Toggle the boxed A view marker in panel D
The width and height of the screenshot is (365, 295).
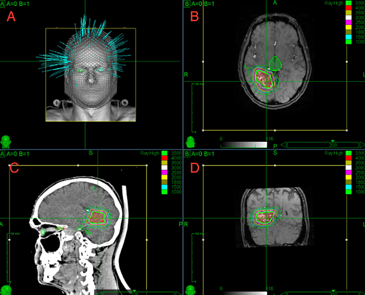click(x=186, y=153)
